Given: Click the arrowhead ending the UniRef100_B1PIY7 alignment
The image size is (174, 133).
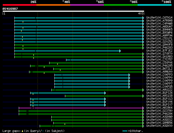Looking at the screenshot, I should point(105,105).
